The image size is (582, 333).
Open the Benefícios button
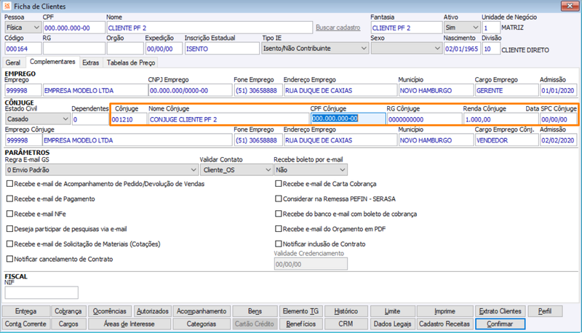300,324
